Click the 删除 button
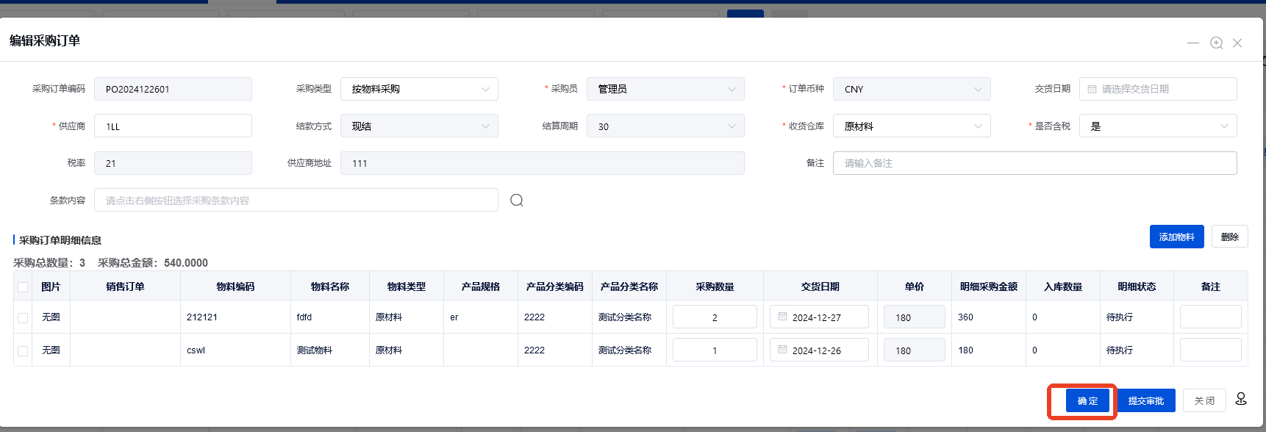This screenshot has height=432, width=1266. (1229, 237)
